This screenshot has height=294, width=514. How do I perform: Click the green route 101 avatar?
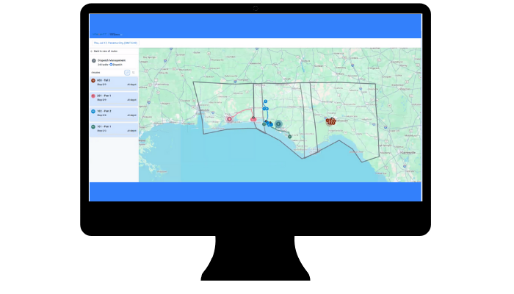93,126
